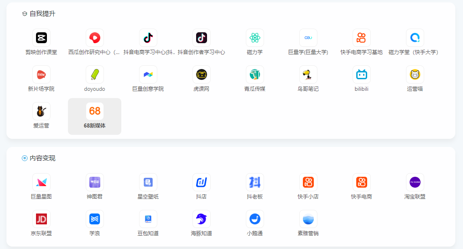The height and width of the screenshot is (249, 463).
Task: Click the 豆包知道 icon
Action: 148,219
